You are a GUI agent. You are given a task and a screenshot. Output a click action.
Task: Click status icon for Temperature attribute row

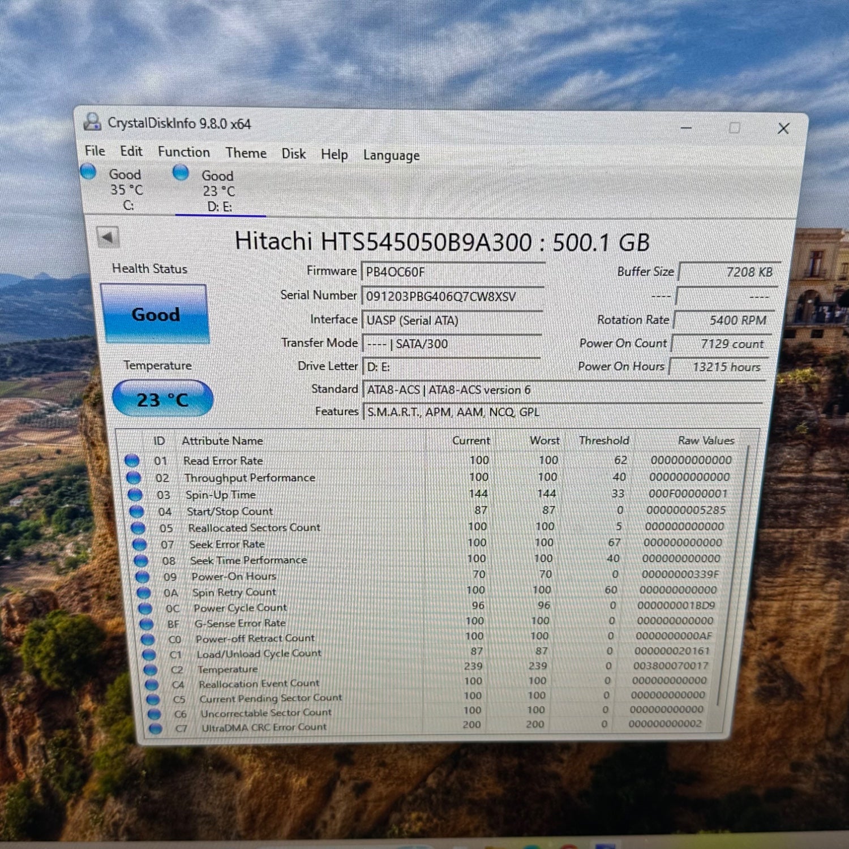point(150,670)
